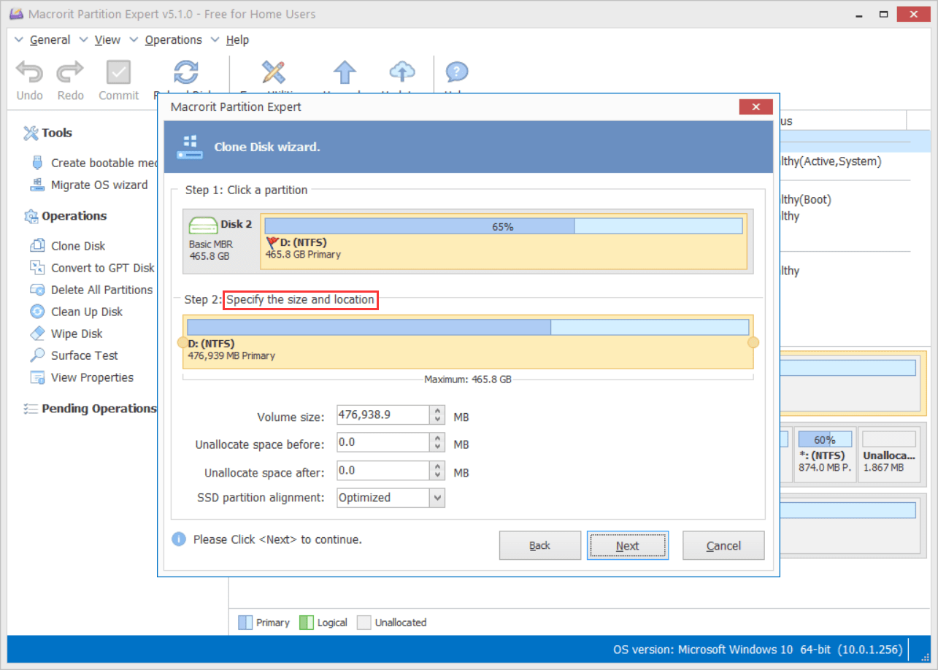This screenshot has width=938, height=670.
Task: Click the Clone Disk wizard header icon
Action: (190, 147)
